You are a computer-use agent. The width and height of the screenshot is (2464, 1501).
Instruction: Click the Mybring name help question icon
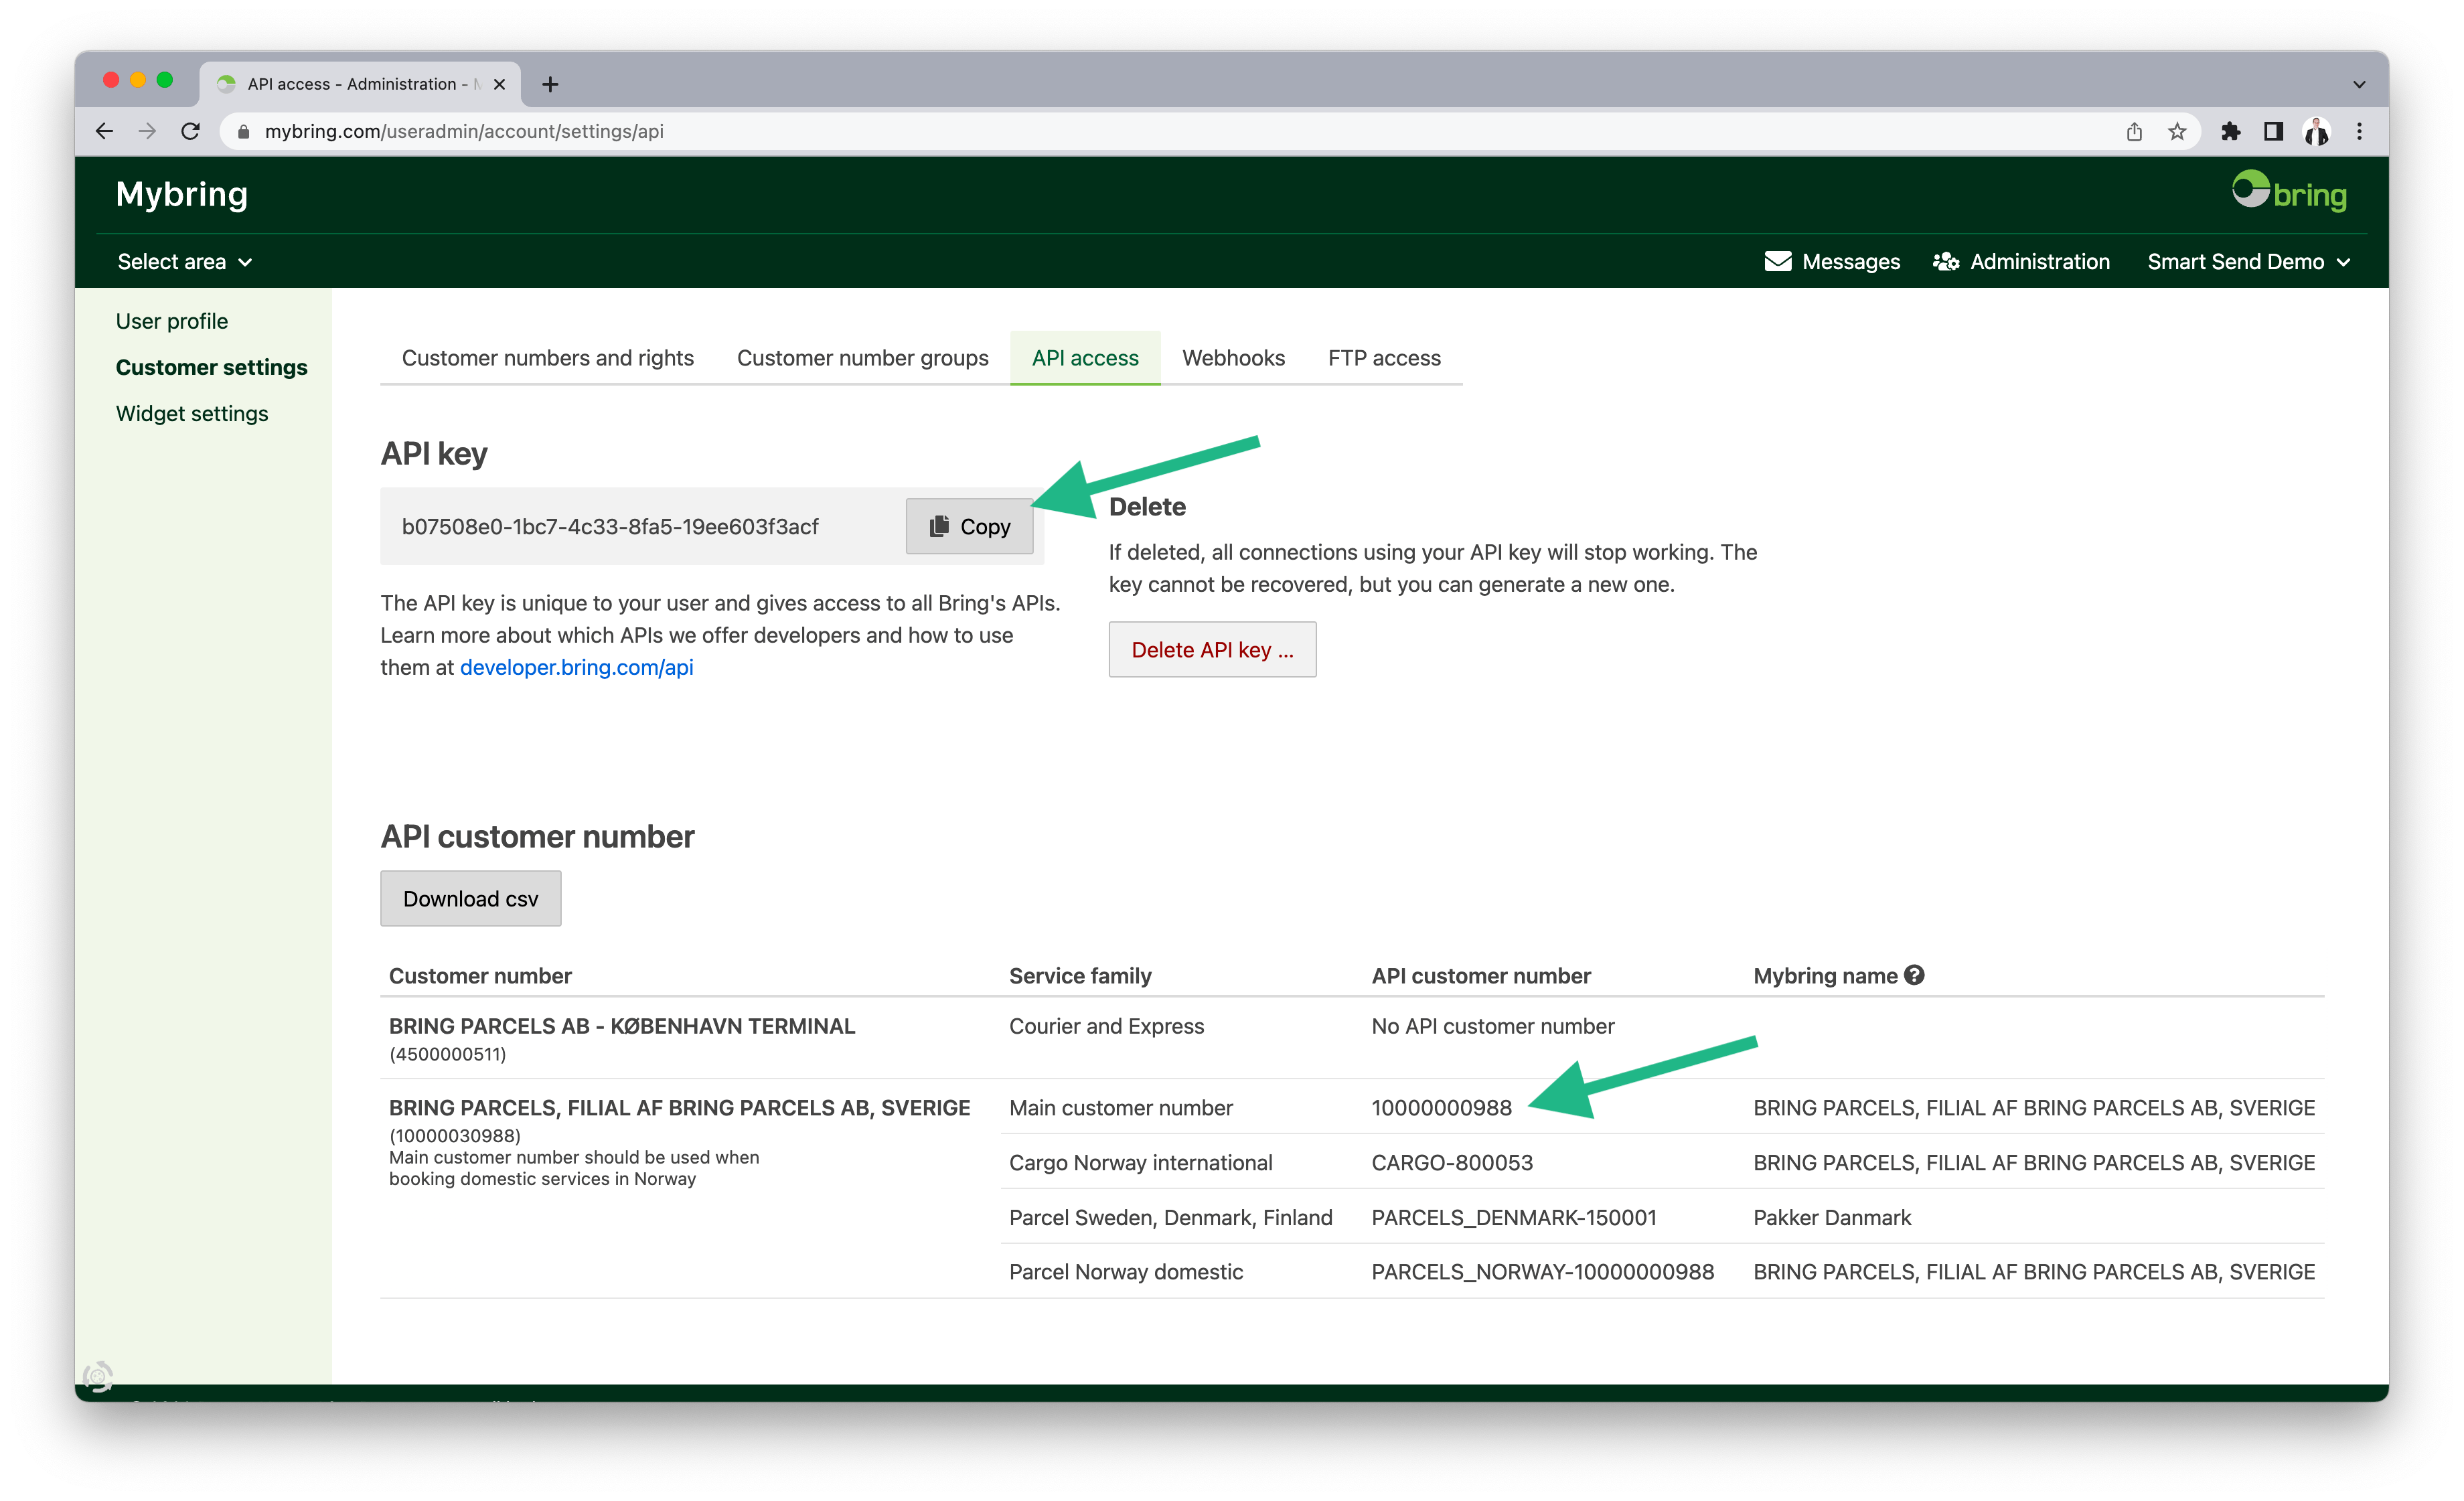click(x=1914, y=975)
